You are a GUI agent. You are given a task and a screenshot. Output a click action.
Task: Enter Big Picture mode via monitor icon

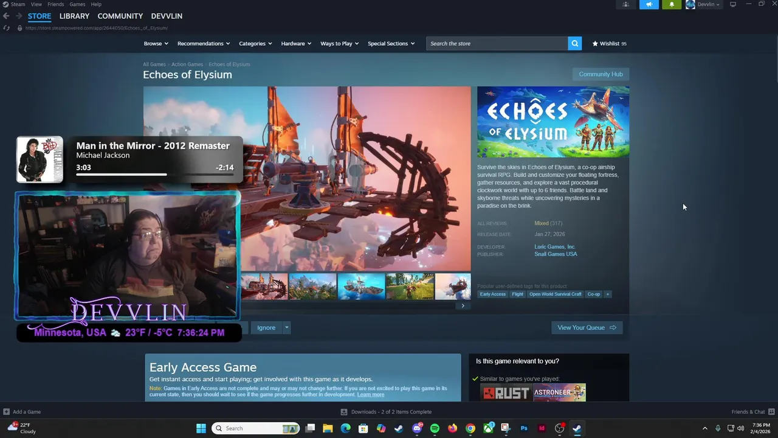coord(733,4)
